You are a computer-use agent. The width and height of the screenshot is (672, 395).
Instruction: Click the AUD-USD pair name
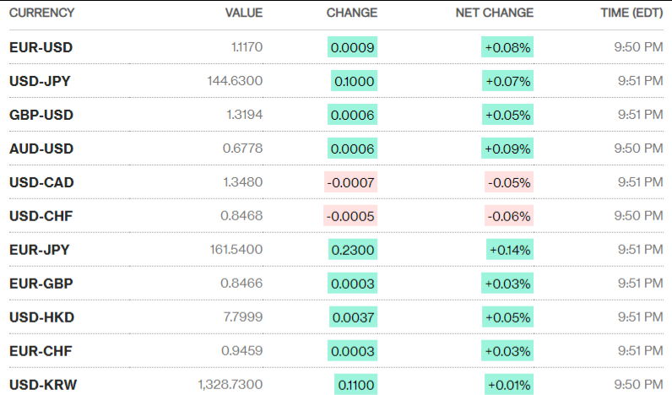tap(41, 149)
